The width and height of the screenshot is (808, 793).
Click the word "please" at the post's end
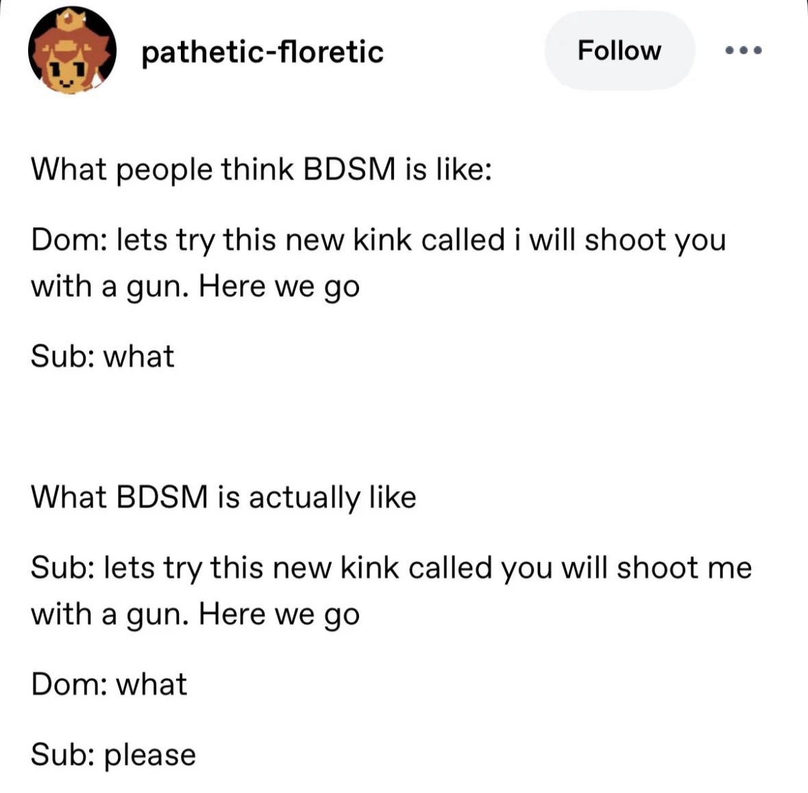pyautogui.click(x=150, y=755)
